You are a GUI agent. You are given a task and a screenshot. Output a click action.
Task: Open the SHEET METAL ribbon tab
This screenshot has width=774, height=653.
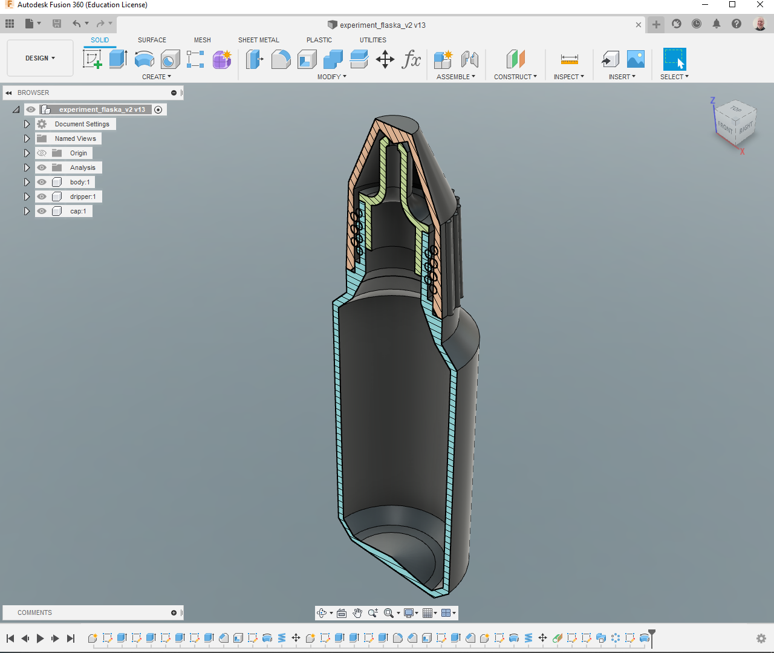pos(258,40)
